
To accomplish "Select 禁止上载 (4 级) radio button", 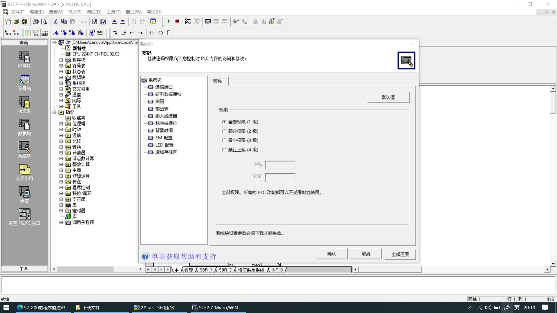I will (x=224, y=150).
